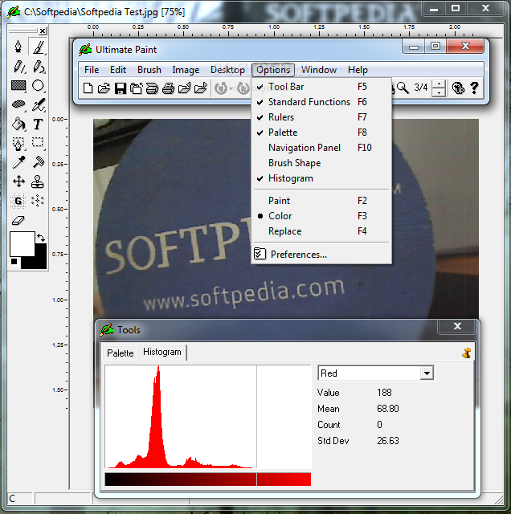This screenshot has height=514, width=511.
Task: Open Preferences from Options menu
Action: 321,255
